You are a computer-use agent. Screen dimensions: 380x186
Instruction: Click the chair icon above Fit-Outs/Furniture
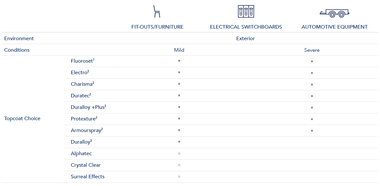point(157,11)
